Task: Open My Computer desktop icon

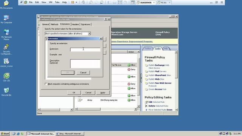Action: [6, 19]
